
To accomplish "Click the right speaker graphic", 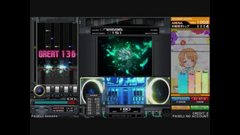I will pos(159,90).
